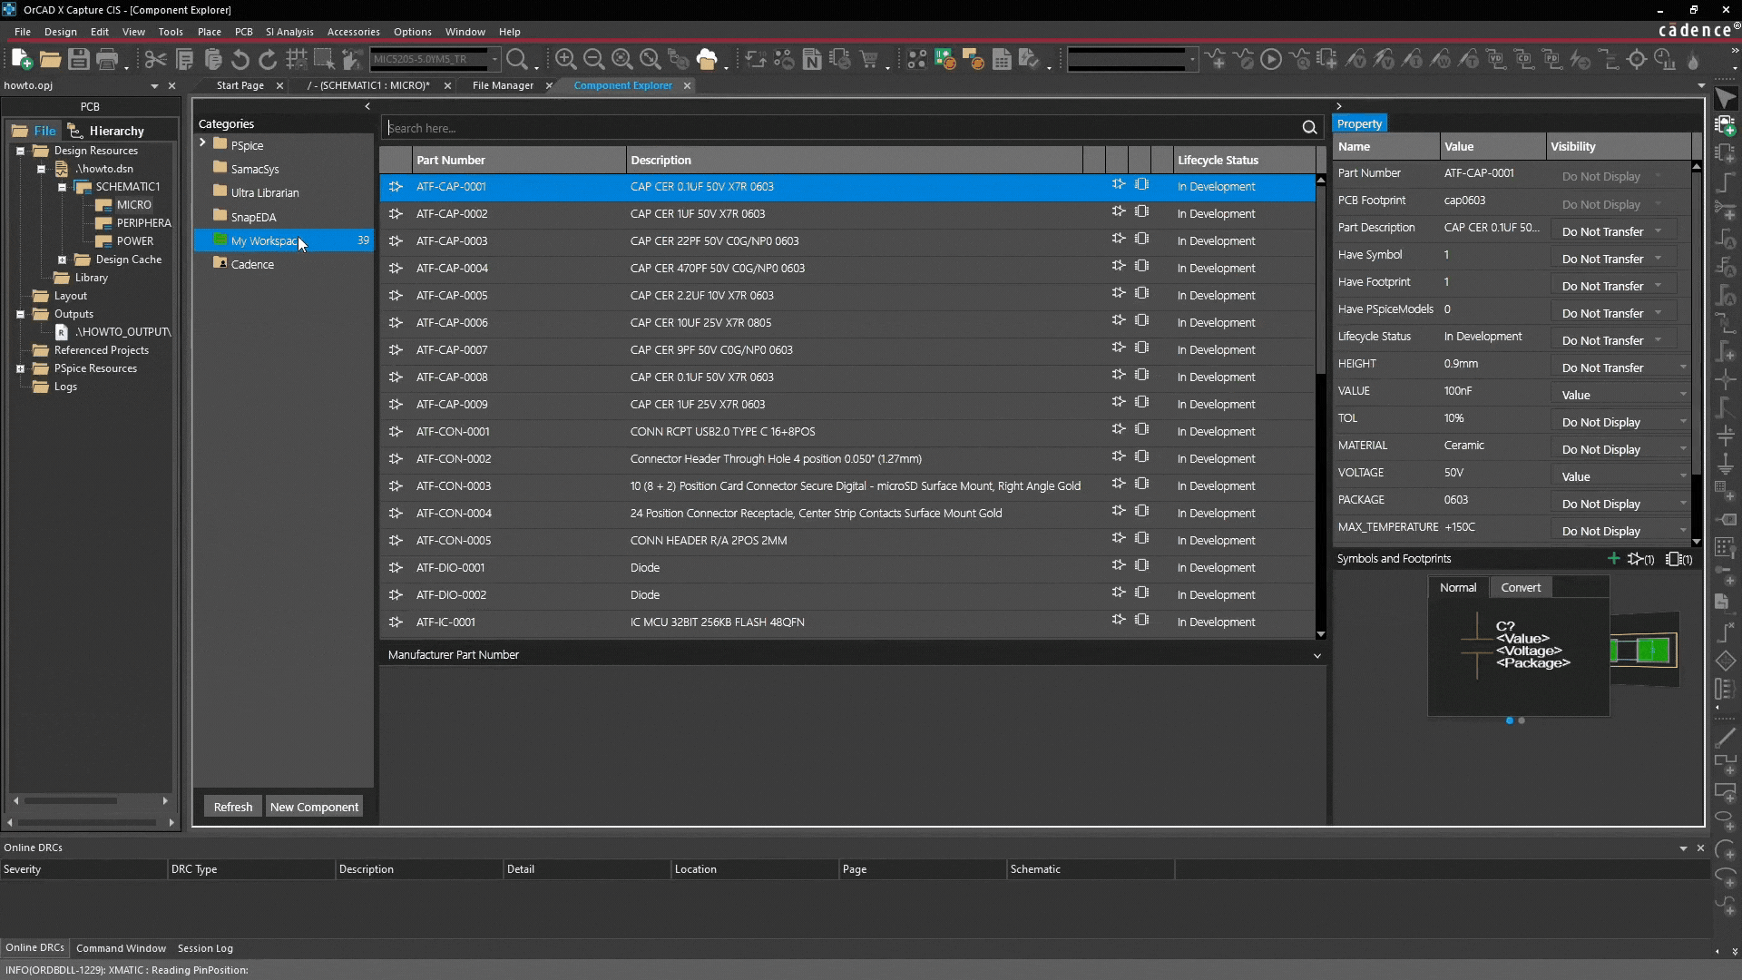This screenshot has width=1742, height=980.
Task: Open Part Description transfer dropdown
Action: pos(1658,231)
